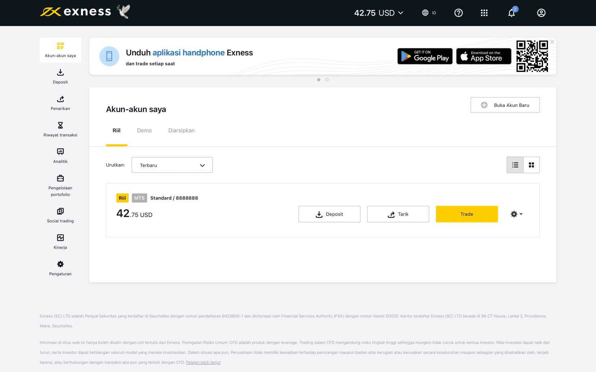The height and width of the screenshot is (372, 596).
Task: Open Riwayat transaksi hourglass icon
Action: coord(60,125)
